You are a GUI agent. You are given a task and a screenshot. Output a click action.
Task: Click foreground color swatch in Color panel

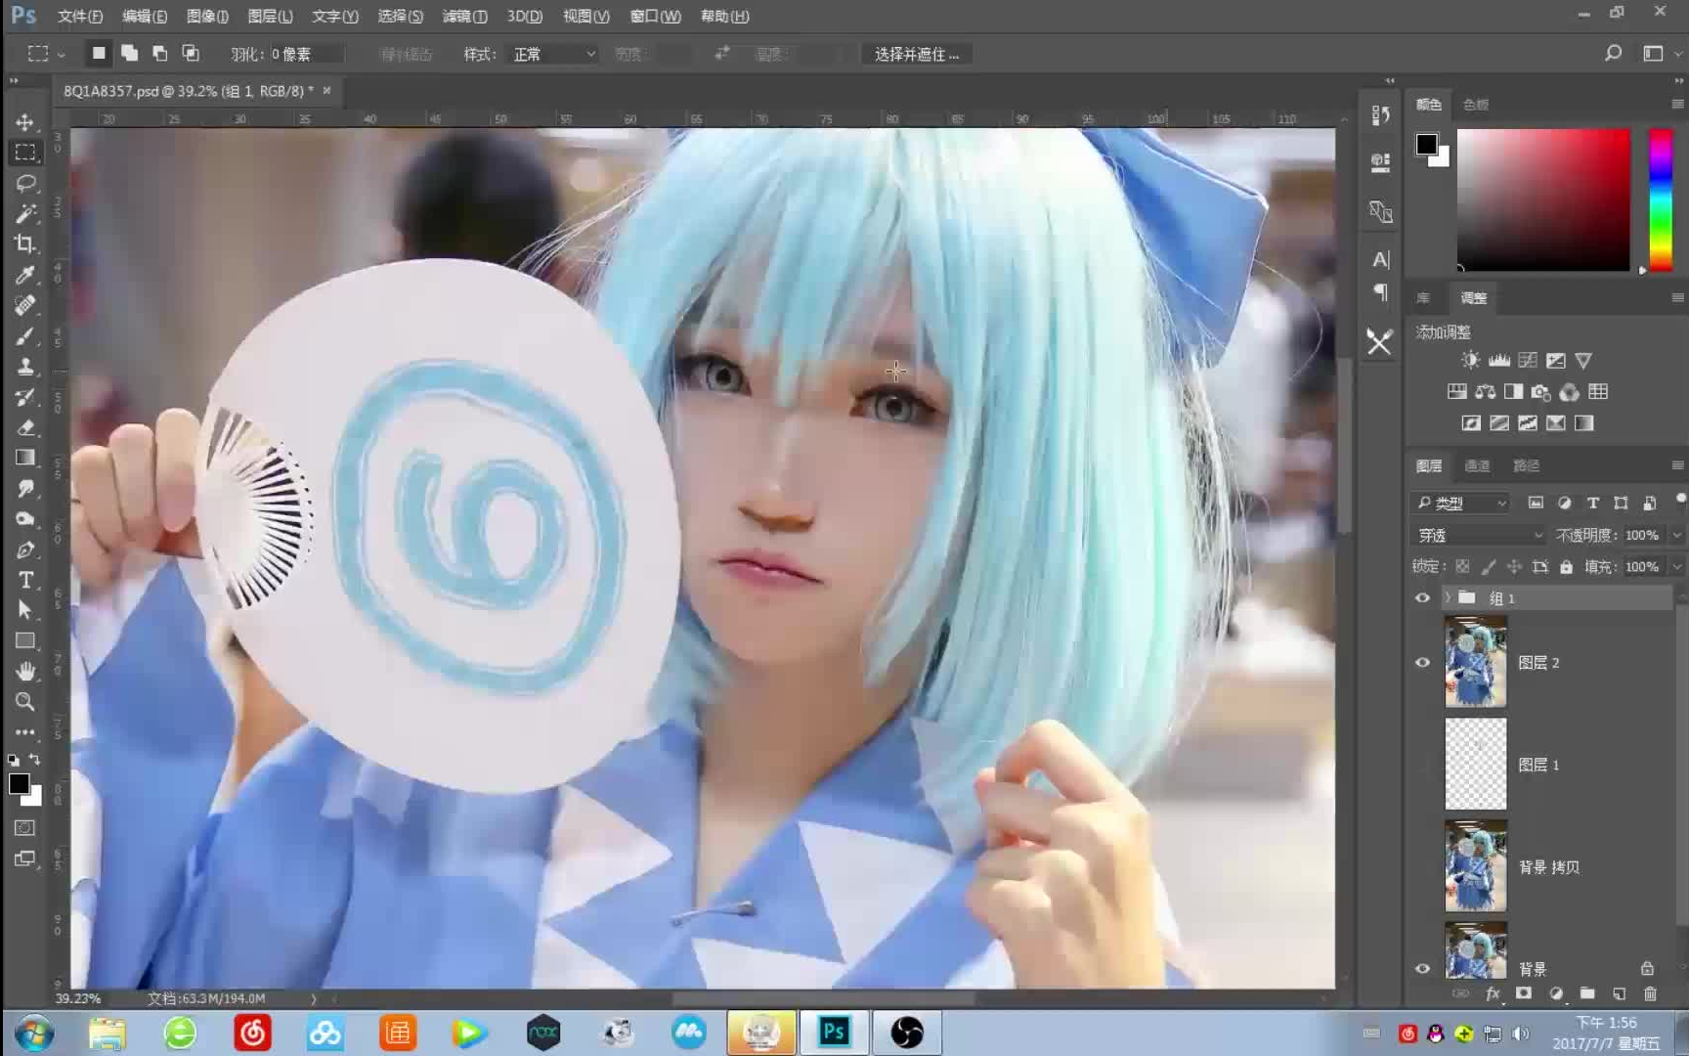click(x=1427, y=145)
